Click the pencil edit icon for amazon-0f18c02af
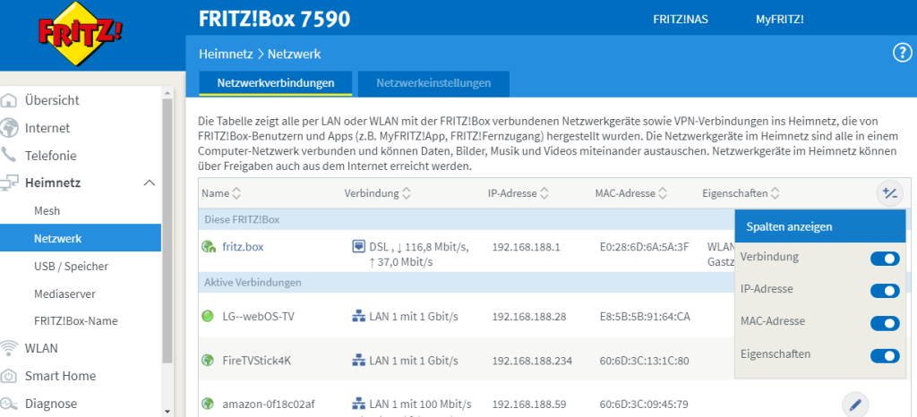 pos(855,404)
